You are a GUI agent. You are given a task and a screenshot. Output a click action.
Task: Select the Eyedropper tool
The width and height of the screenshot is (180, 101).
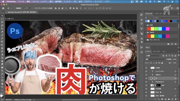[x=2, y=32]
